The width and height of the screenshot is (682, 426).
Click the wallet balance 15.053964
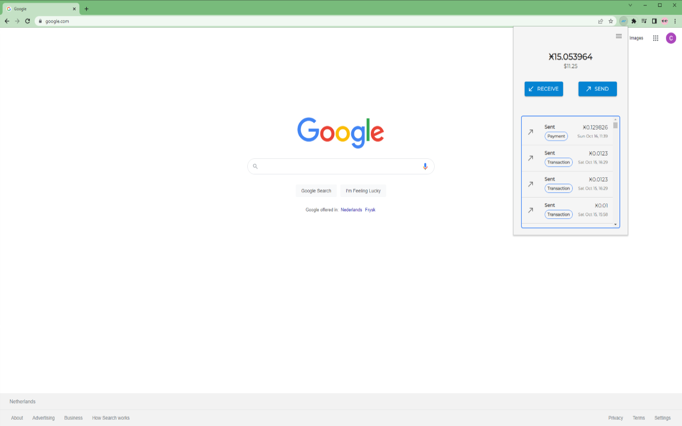571,57
